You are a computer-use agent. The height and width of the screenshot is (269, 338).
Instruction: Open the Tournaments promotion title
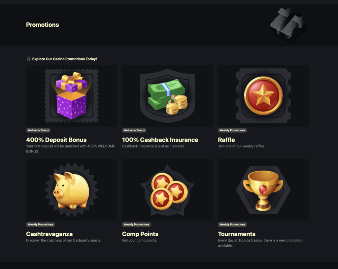(x=237, y=234)
